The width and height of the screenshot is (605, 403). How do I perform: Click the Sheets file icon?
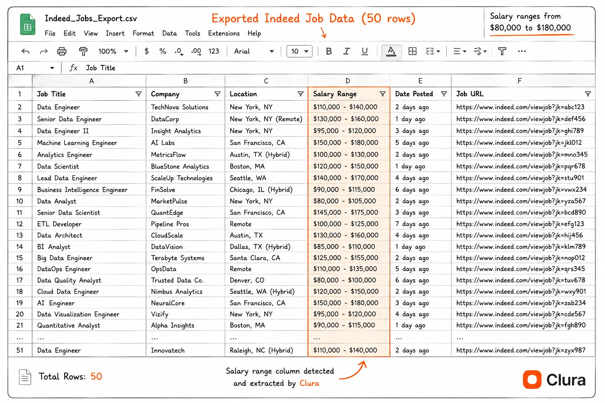(28, 24)
